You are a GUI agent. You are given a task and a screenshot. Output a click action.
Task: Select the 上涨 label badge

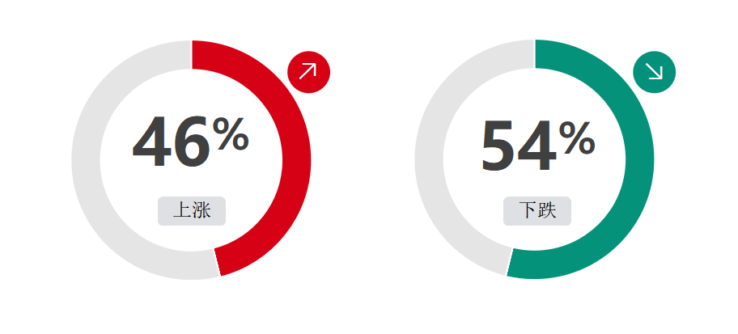pos(192,211)
